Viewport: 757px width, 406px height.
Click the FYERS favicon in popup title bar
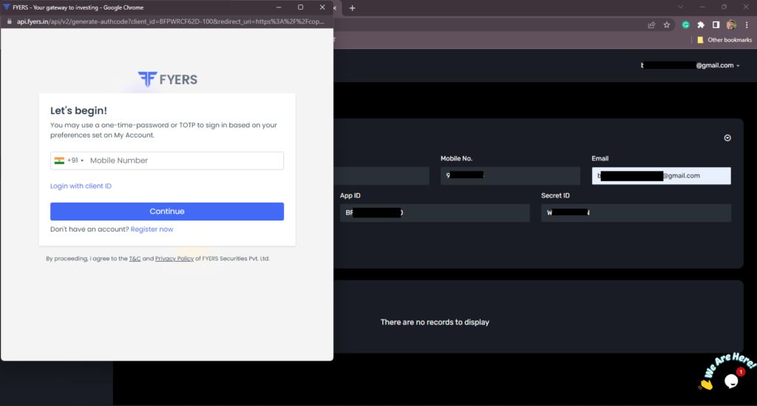tap(6, 7)
